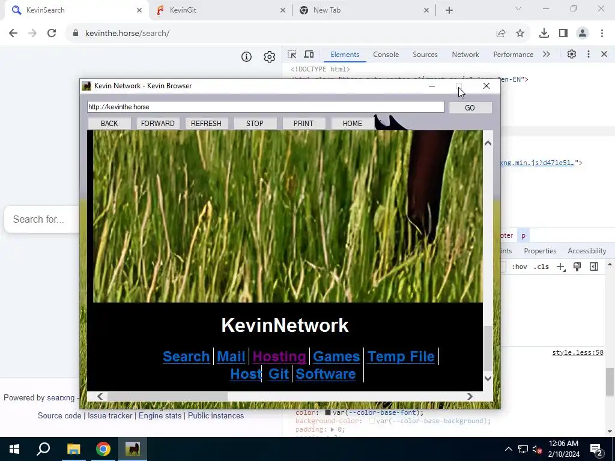This screenshot has width=615, height=461.
Task: Expand more DevTools tabs chevron
Action: point(547,55)
